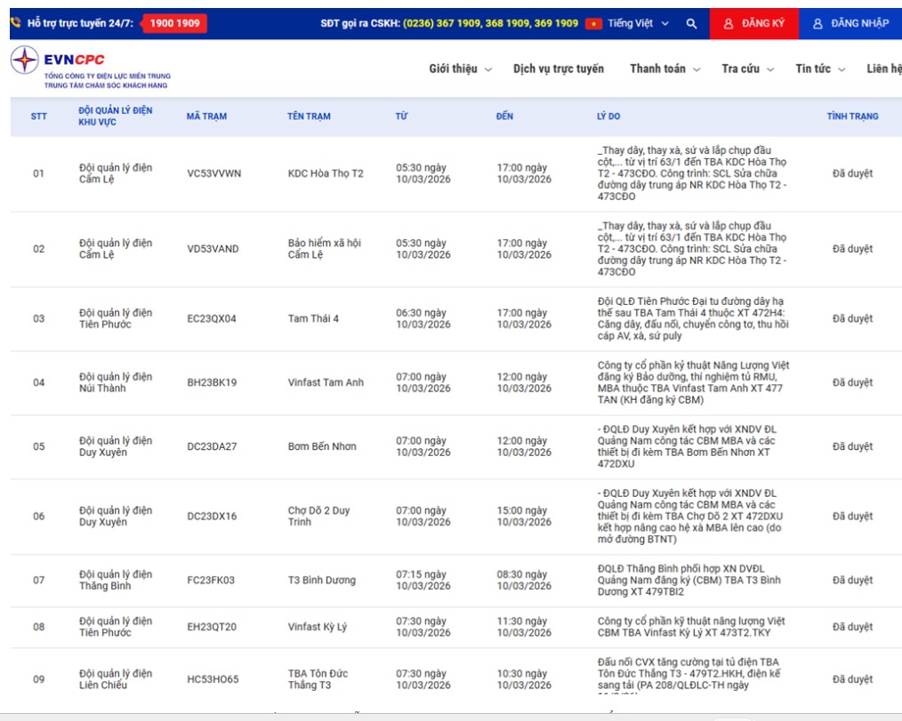Expand the Thanh toán menu

(x=664, y=69)
